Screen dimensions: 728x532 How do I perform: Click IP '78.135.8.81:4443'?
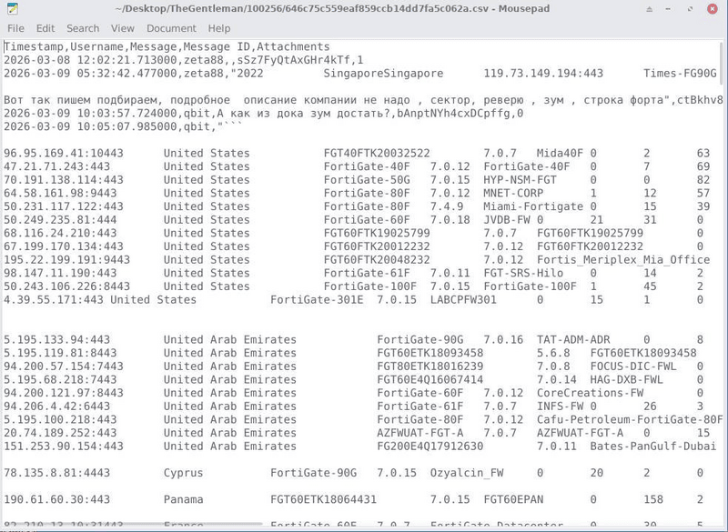point(57,473)
